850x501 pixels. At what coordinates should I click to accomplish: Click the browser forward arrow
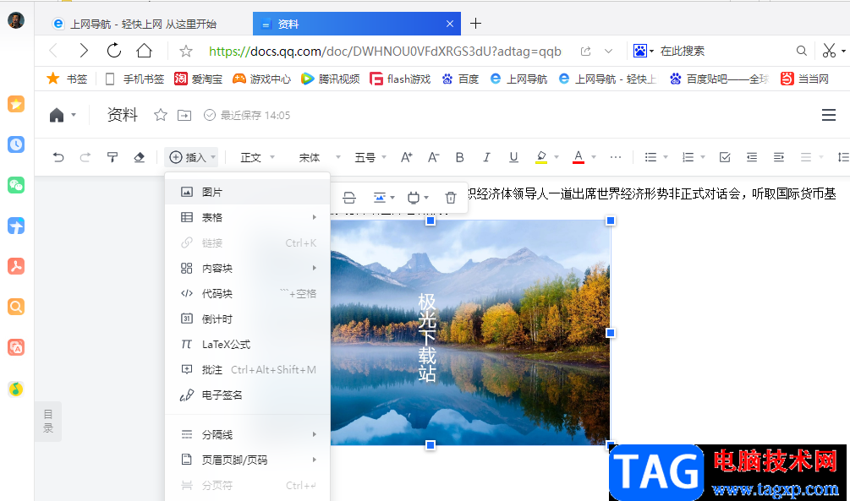(x=84, y=51)
